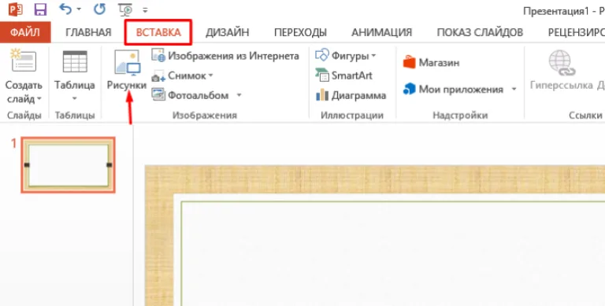The height and width of the screenshot is (306, 605).
Task: Open the ПЕРЕХОДЫ tab
Action: [x=300, y=32]
